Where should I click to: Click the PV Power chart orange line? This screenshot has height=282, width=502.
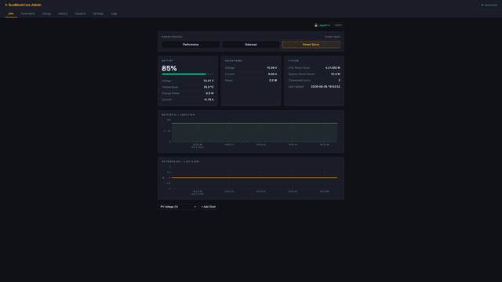[254, 178]
